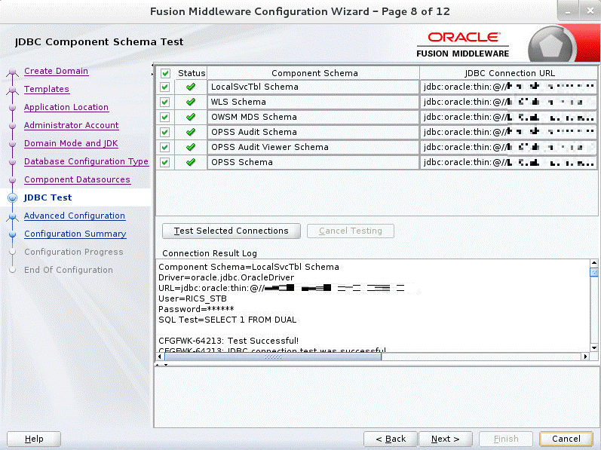Jump to Administrator Account step
The width and height of the screenshot is (601, 450).
pos(72,125)
